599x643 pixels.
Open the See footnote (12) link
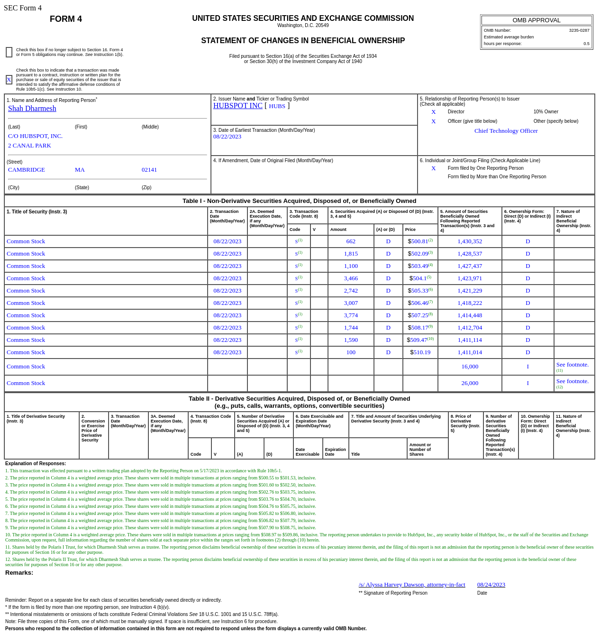click(572, 381)
